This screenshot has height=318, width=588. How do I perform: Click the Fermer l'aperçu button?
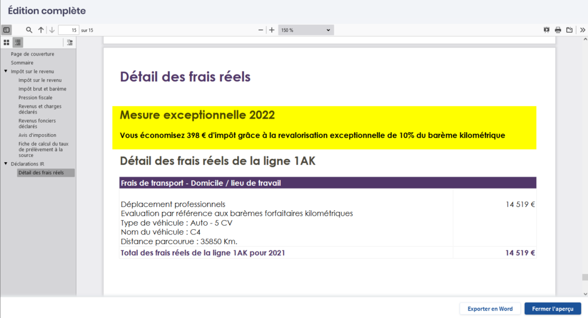(x=552, y=309)
